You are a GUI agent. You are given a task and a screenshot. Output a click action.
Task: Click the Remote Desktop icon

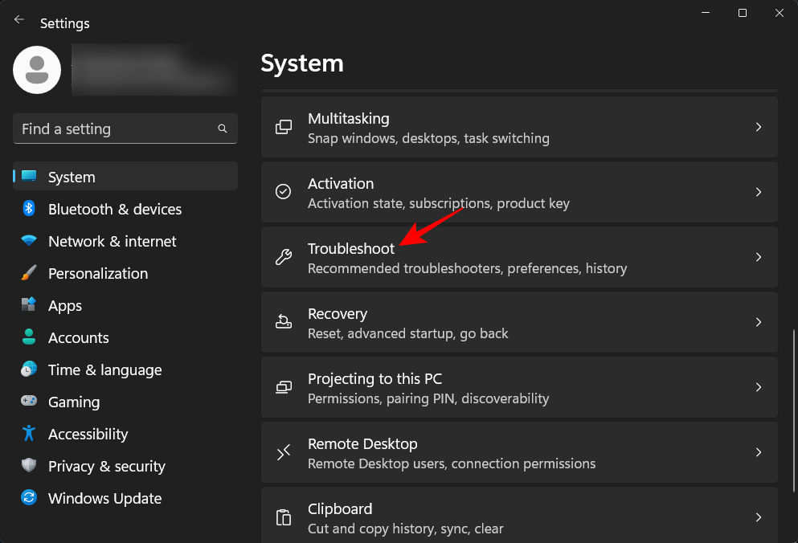pyautogui.click(x=283, y=452)
